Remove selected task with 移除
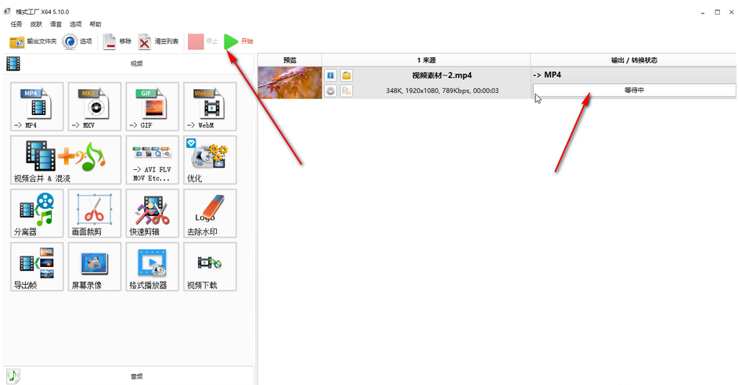This screenshot has width=738, height=385. click(x=117, y=41)
